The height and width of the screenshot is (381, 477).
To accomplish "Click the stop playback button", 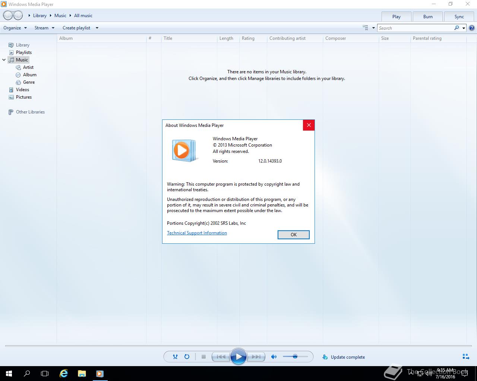I will pos(203,356).
